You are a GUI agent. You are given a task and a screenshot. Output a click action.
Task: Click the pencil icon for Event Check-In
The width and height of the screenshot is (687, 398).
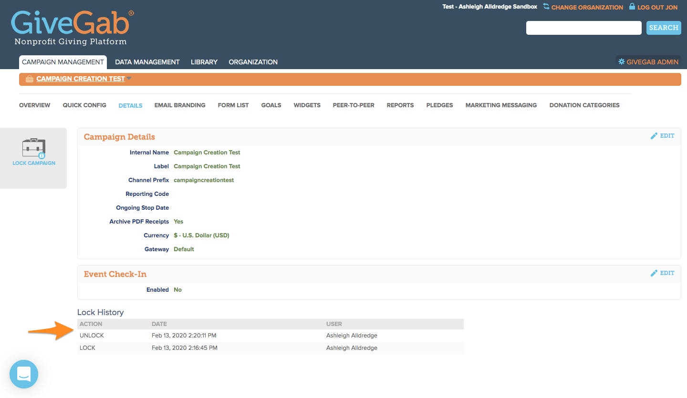tap(654, 273)
